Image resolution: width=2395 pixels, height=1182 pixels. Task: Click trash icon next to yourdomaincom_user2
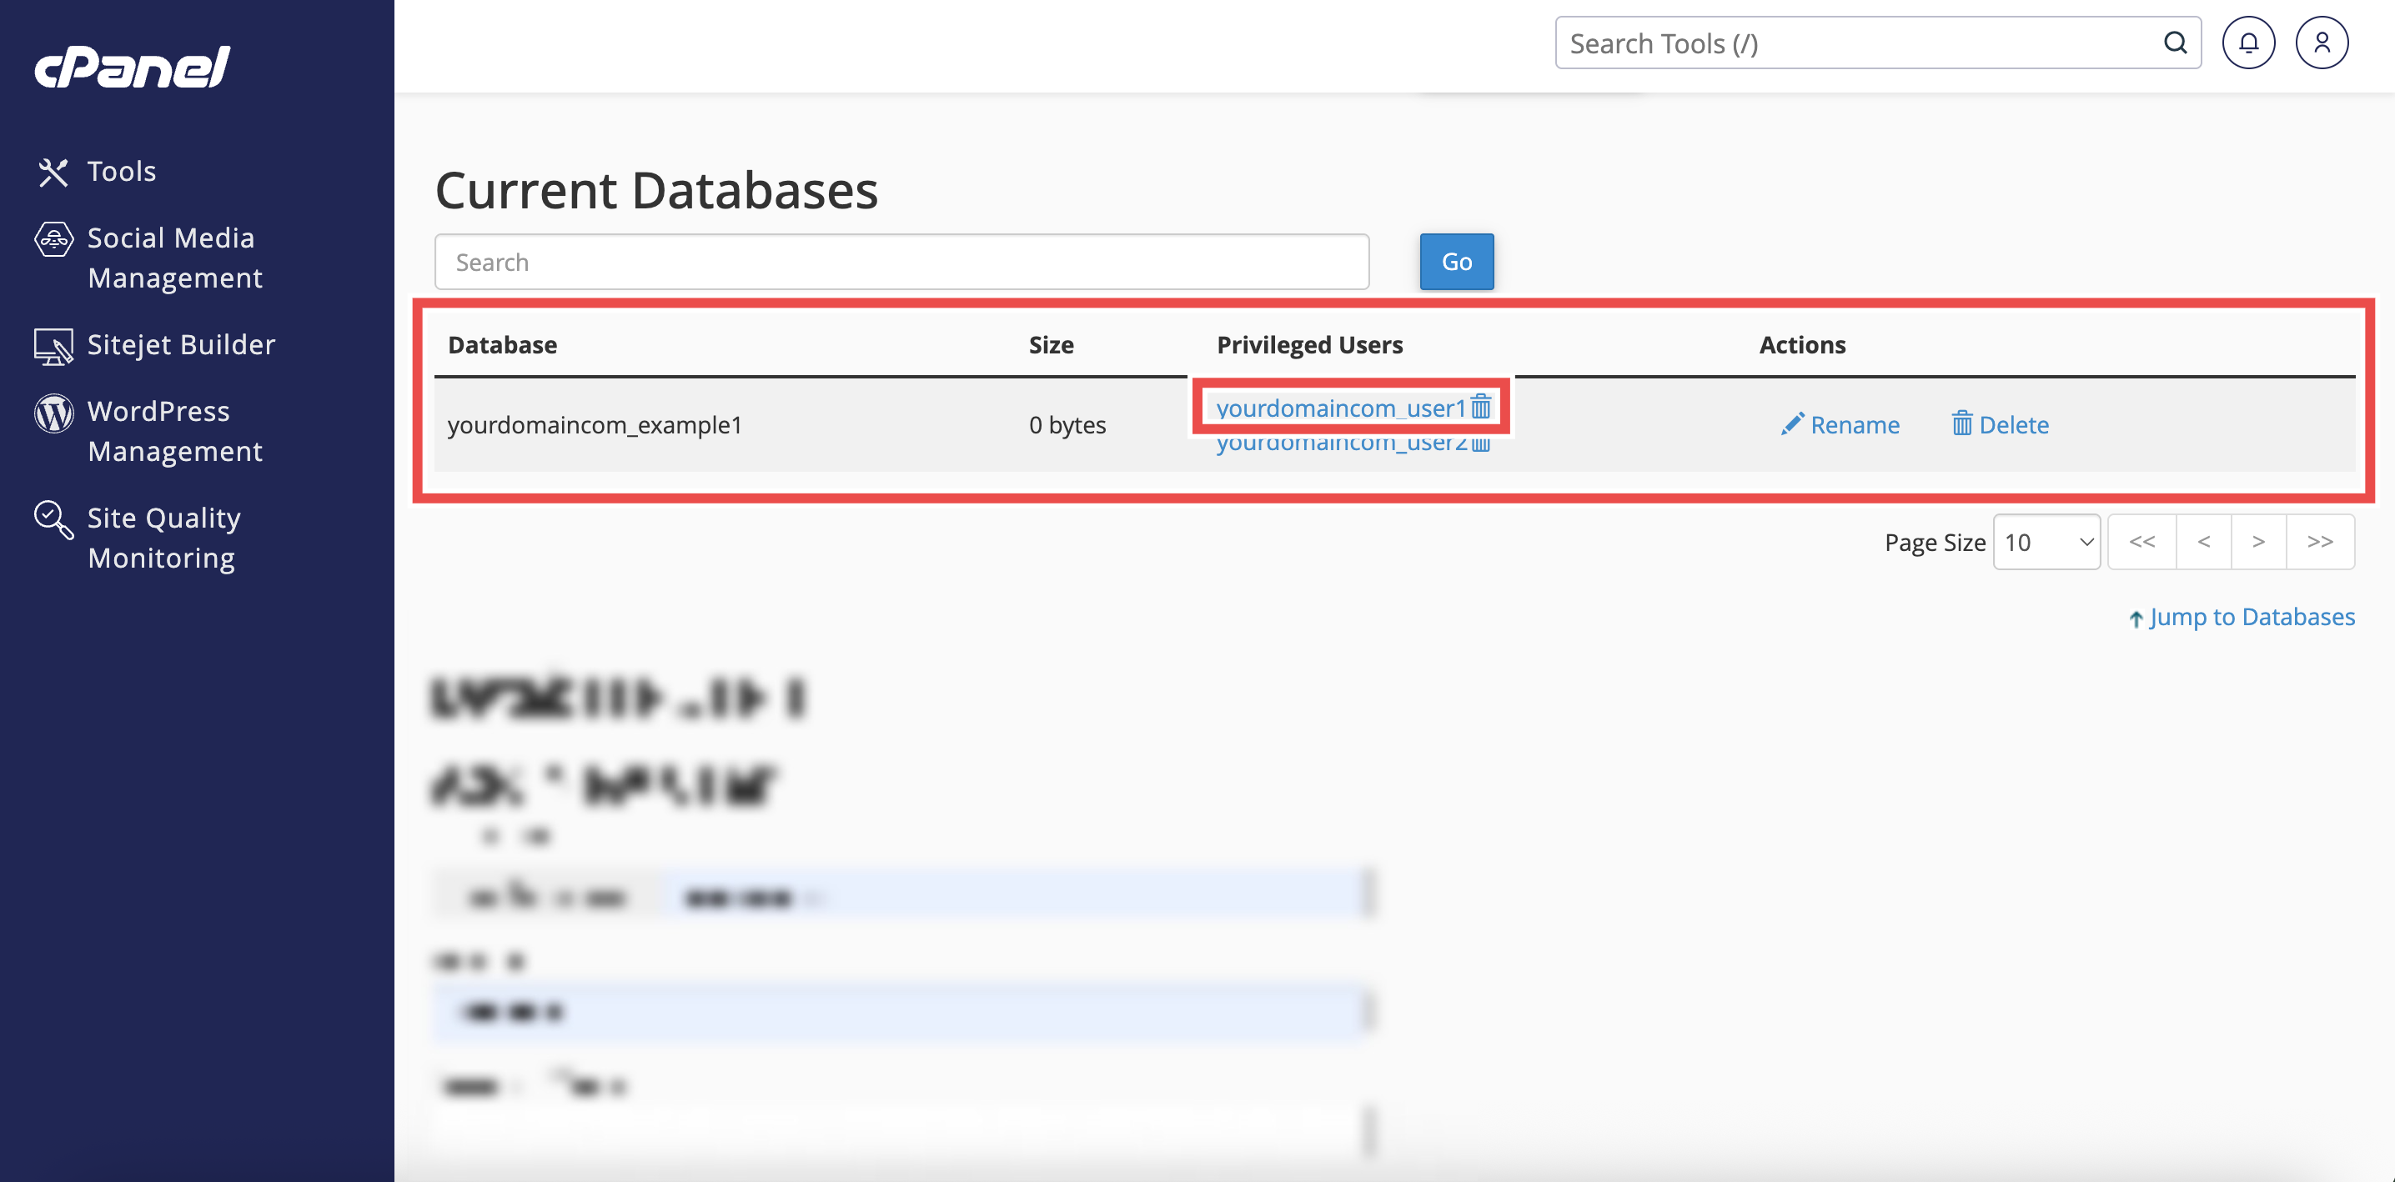[1481, 444]
